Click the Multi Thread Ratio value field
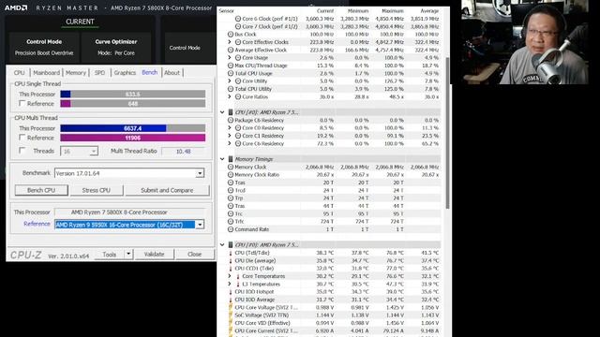The height and width of the screenshot is (337, 600). pyautogui.click(x=184, y=152)
